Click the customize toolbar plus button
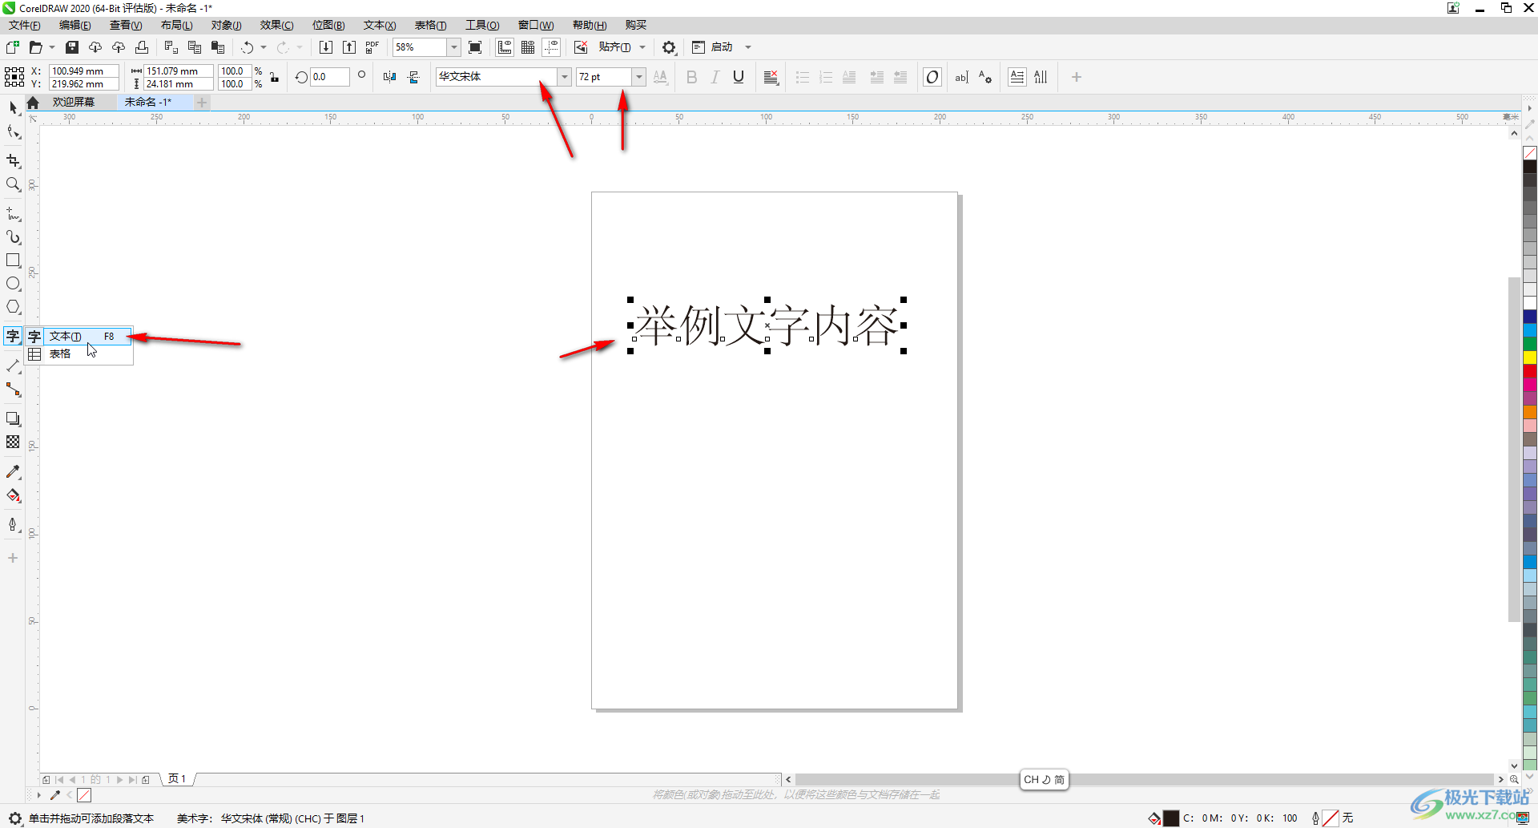This screenshot has height=828, width=1538. [x=1077, y=77]
